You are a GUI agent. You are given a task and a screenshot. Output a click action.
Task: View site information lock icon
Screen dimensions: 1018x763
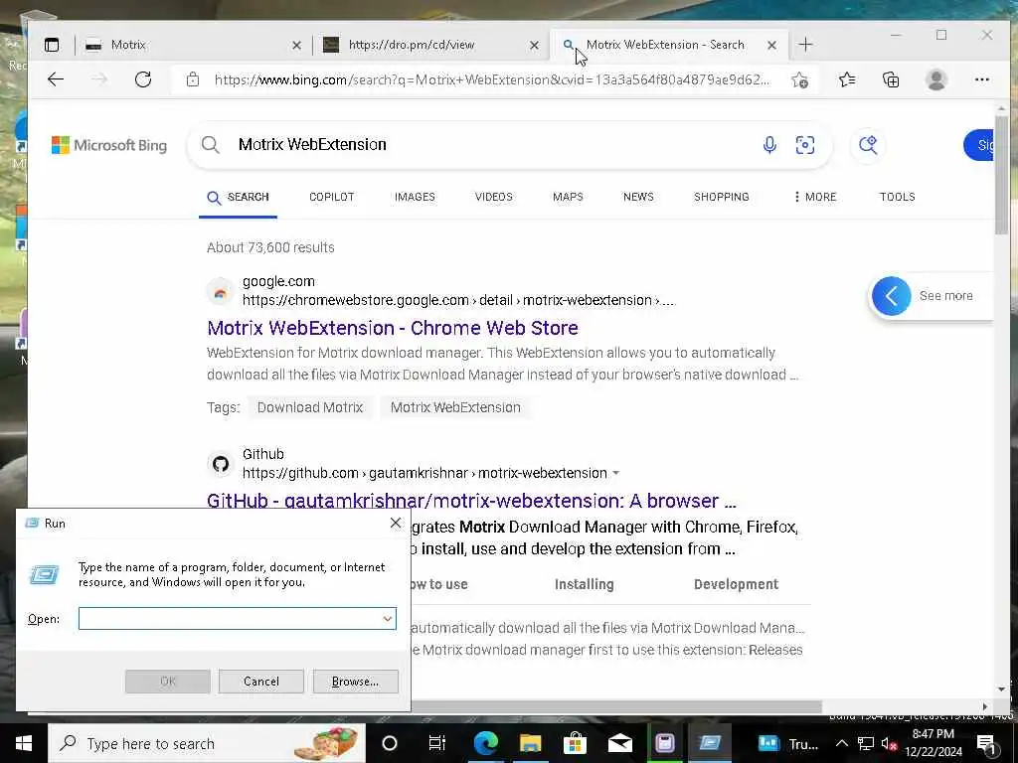(193, 79)
